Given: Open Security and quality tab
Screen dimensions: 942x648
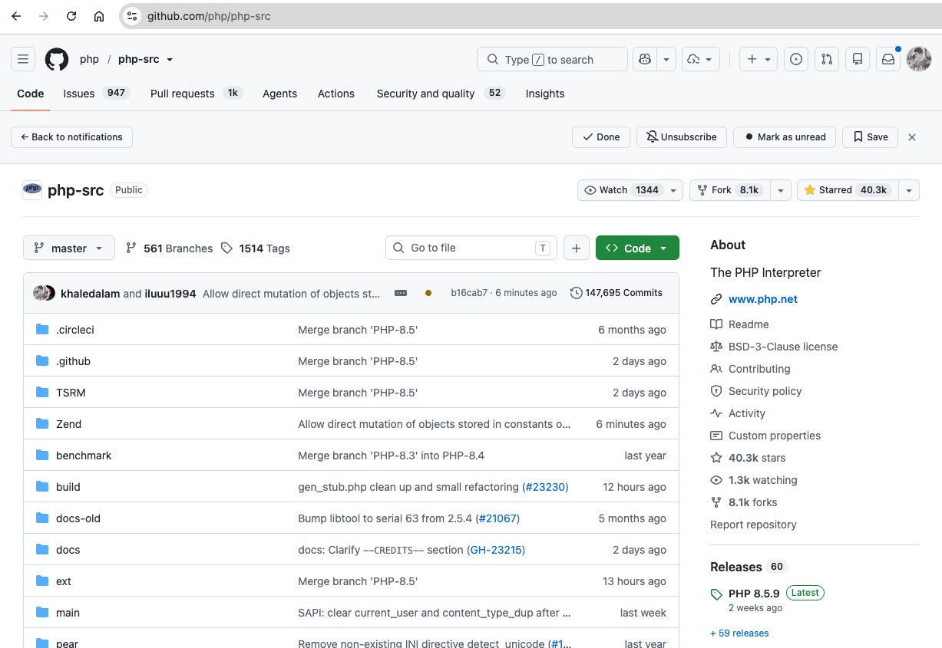Looking at the screenshot, I should point(441,94).
